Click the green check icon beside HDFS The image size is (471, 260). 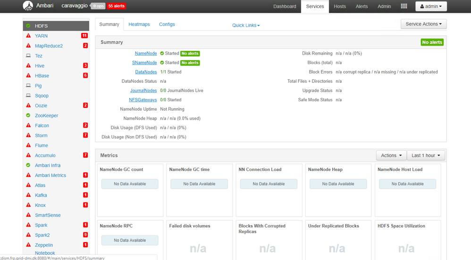(28, 26)
